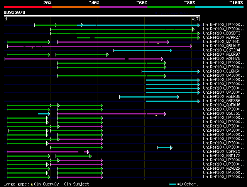
Task: Click the cyan alignment bar for C6T204
Action: pos(143,50)
